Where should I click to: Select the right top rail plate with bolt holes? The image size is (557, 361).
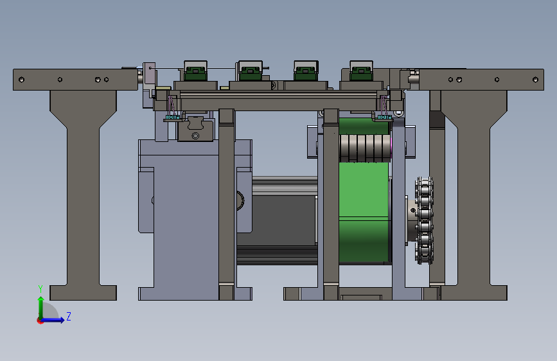481,80
